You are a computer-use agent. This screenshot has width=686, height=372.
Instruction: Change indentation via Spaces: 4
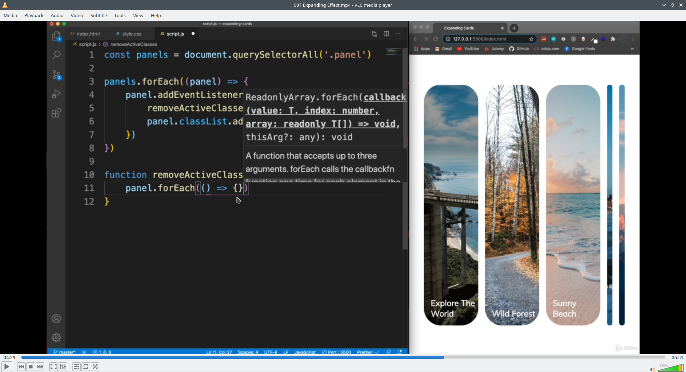[248, 352]
